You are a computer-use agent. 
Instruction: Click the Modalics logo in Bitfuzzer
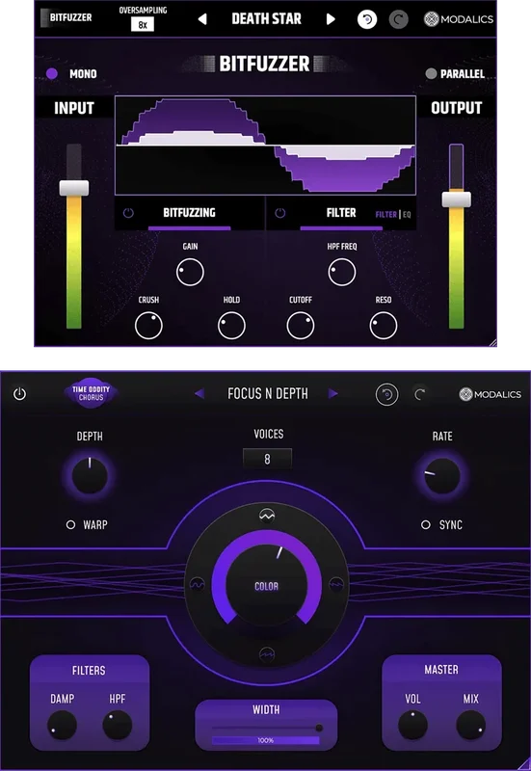point(458,19)
